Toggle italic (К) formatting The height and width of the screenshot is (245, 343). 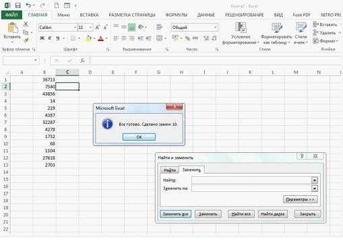coord(50,38)
